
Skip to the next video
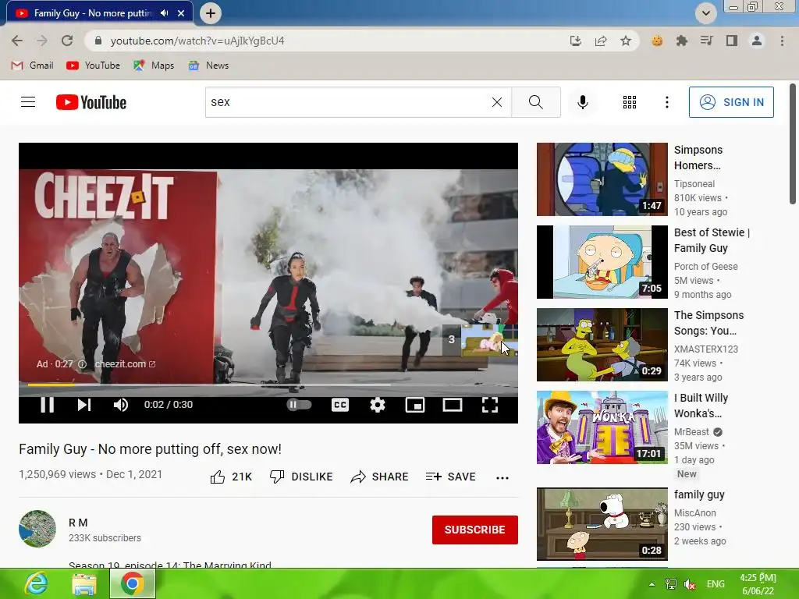point(84,405)
